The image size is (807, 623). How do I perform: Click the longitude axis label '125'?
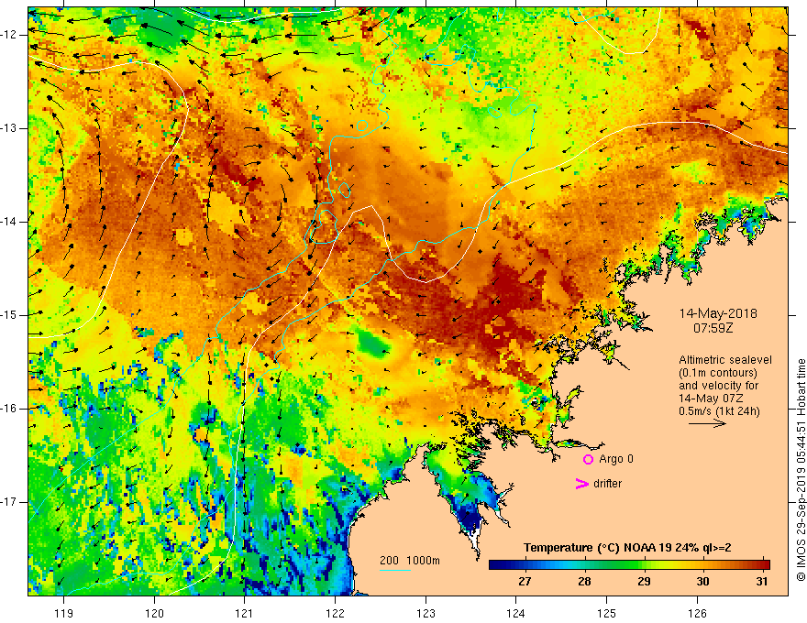click(x=606, y=613)
